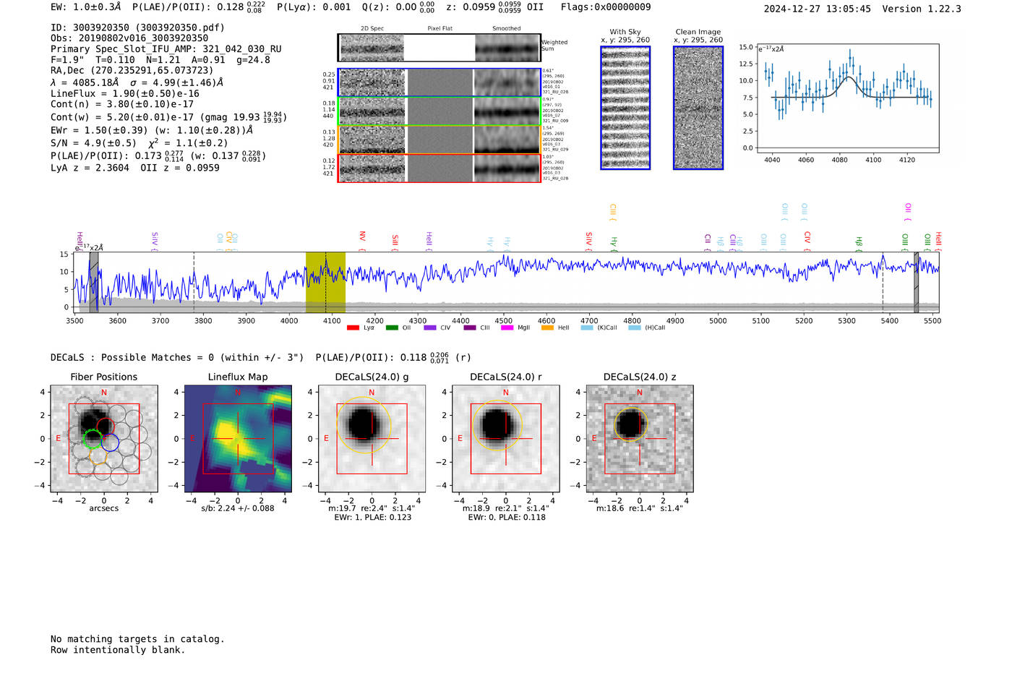Screen dimensions: 1012x689
Task: Click the green Hγ line marker
Action: 614,243
